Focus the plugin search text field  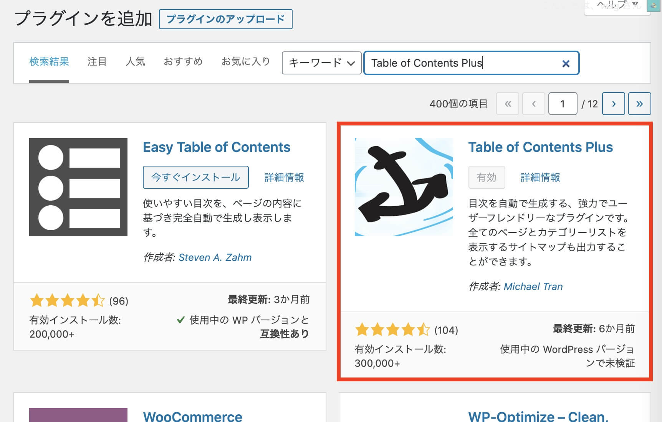point(461,63)
